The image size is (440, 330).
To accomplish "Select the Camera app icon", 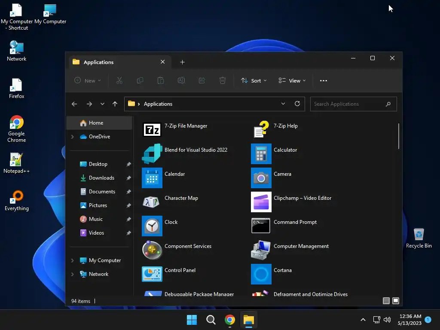I will 261,178.
